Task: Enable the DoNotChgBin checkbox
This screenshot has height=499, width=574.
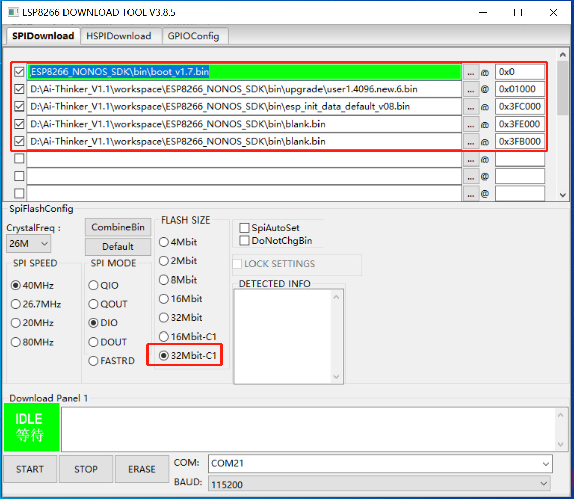Action: pyautogui.click(x=245, y=241)
